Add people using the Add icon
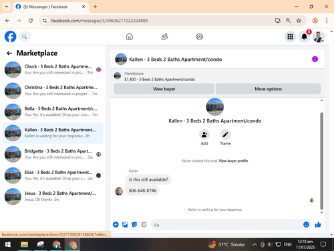Image resolution: width=334 pixels, height=251 pixels. pos(204,135)
